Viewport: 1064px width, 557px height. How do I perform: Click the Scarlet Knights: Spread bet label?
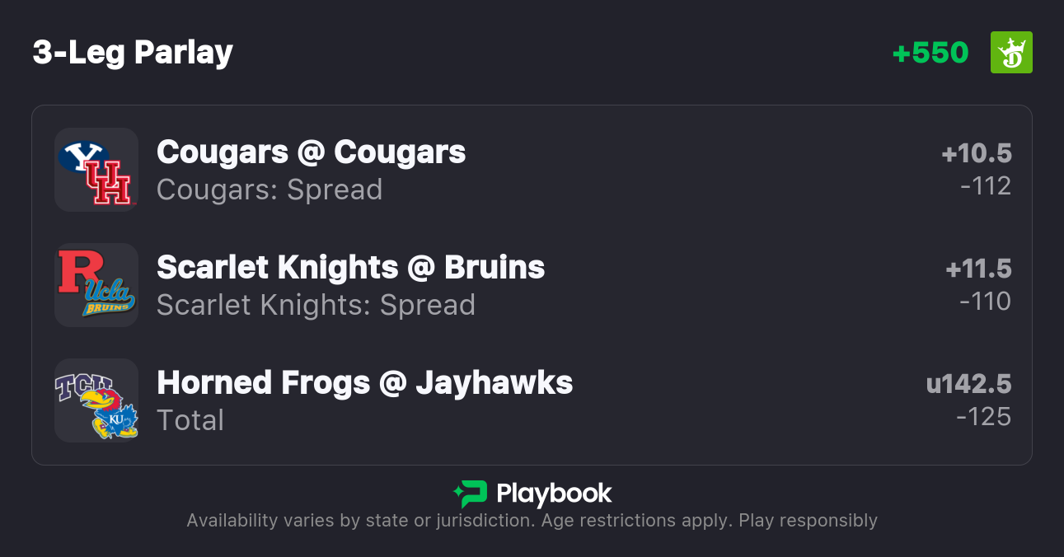(x=316, y=305)
